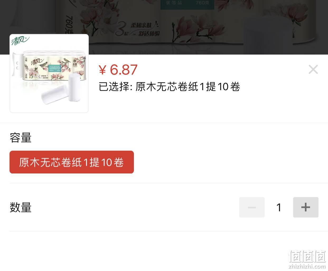Open the 清风 product thumbnail image
This screenshot has height=271, width=328.
(49, 74)
